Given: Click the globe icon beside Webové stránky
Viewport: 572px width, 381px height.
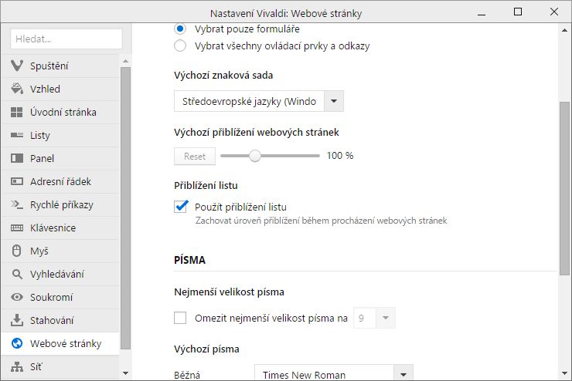Looking at the screenshot, I should (x=17, y=343).
